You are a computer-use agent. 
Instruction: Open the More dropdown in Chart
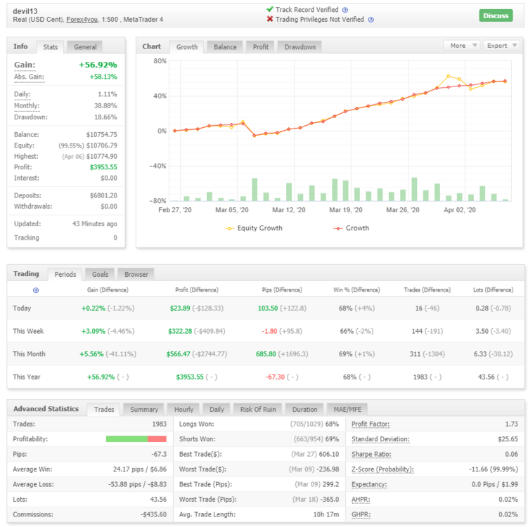[462, 46]
